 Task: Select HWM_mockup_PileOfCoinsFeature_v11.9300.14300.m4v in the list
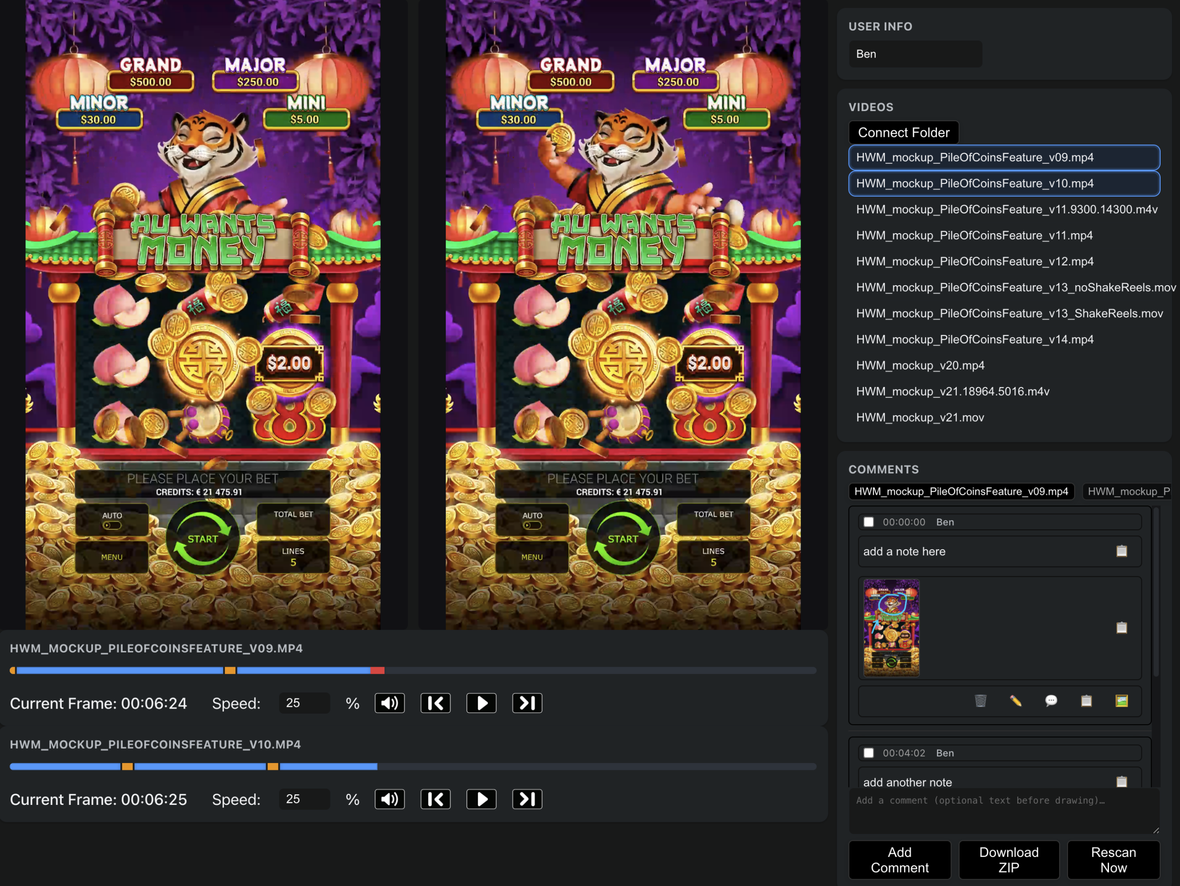[x=1004, y=210]
